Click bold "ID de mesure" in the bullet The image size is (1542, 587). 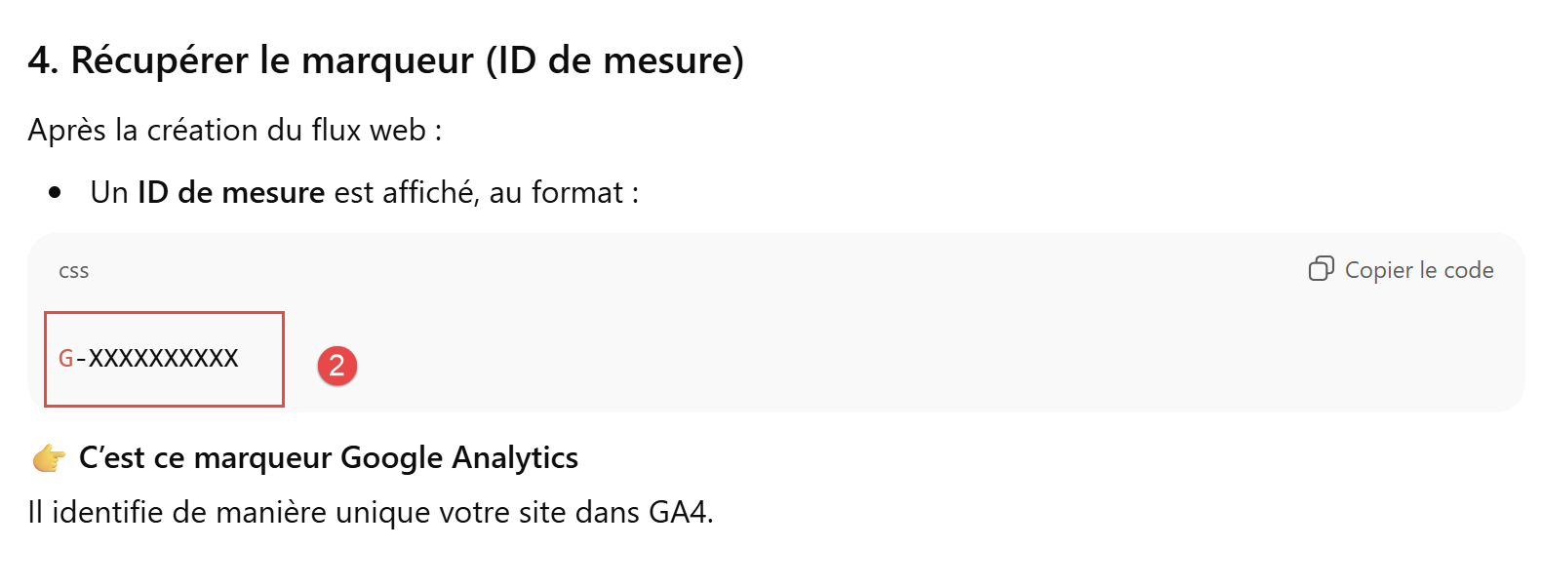pyautogui.click(x=231, y=193)
